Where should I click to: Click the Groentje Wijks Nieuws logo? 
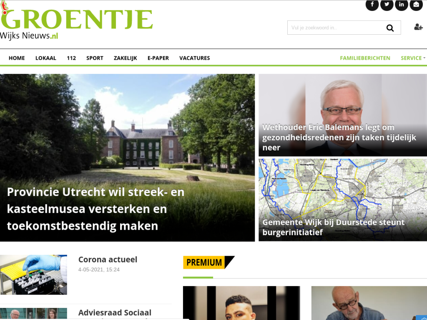(x=76, y=20)
